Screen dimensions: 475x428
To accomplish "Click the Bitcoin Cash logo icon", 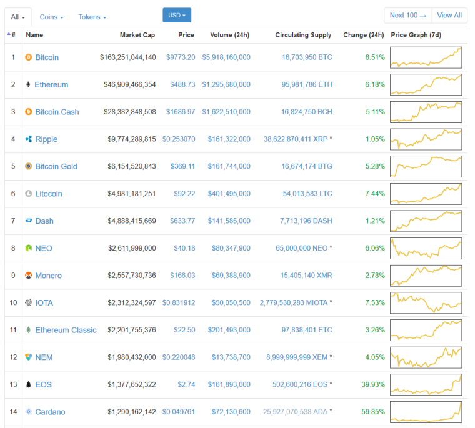I will [x=29, y=112].
